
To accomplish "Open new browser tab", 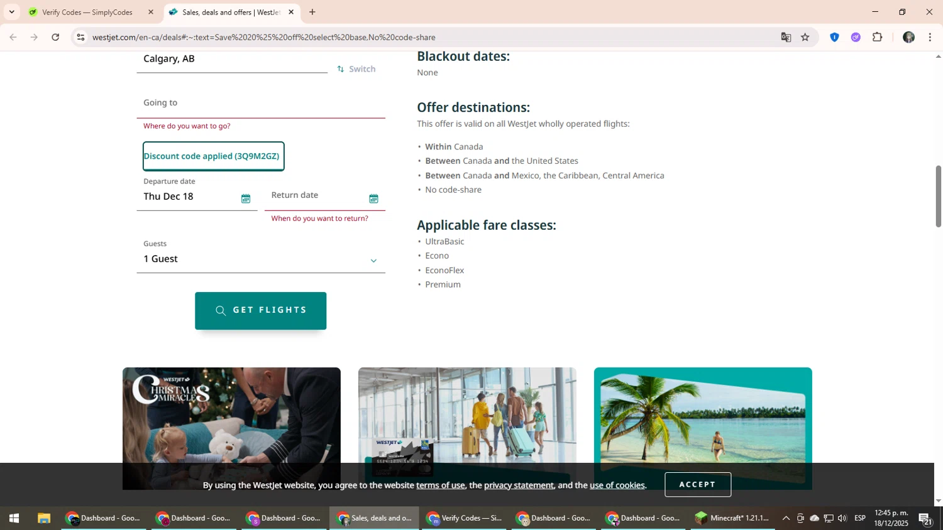I will point(312,12).
